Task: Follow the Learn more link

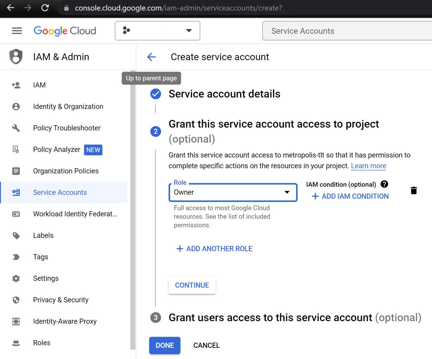Action: [x=368, y=166]
